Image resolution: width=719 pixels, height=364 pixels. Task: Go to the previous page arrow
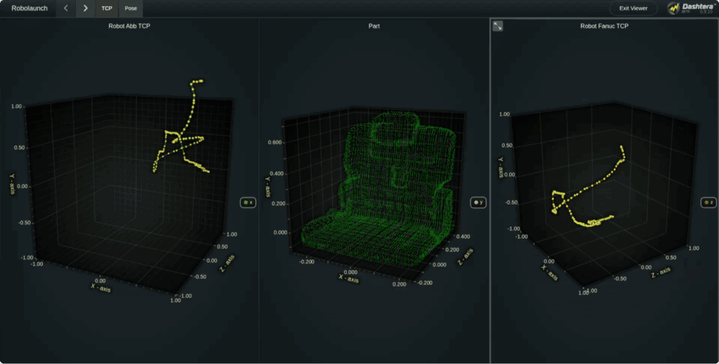(x=66, y=8)
